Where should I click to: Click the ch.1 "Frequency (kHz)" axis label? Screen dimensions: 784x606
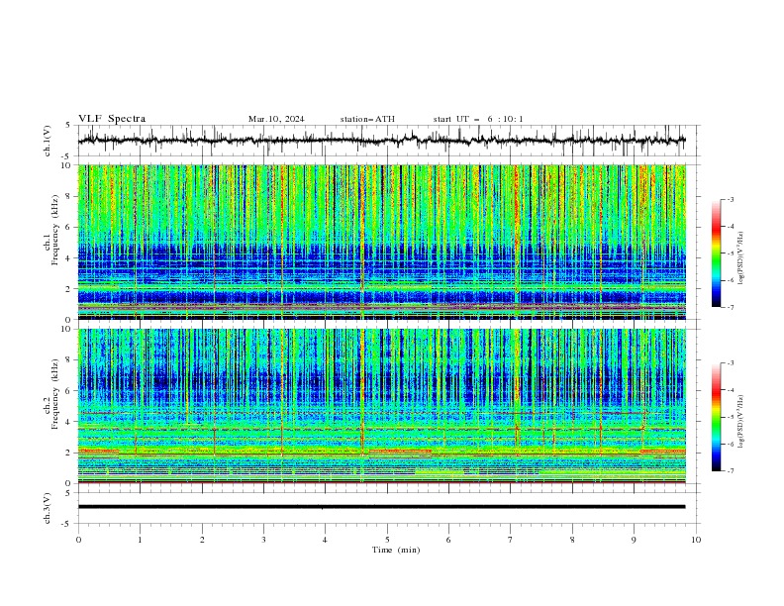(55, 228)
